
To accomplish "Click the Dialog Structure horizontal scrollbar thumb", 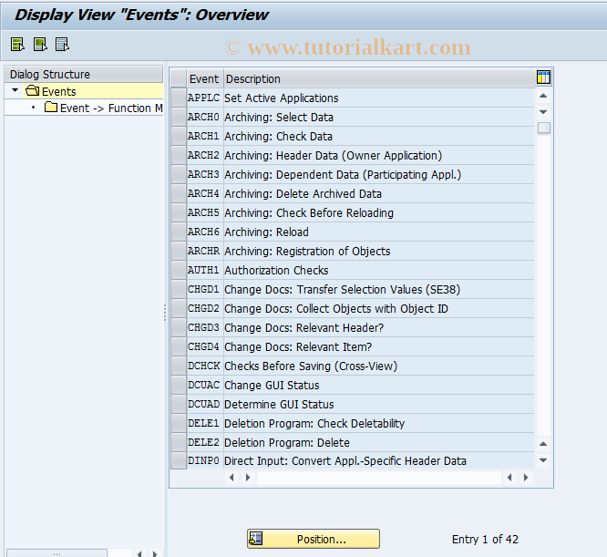I will 57,553.
